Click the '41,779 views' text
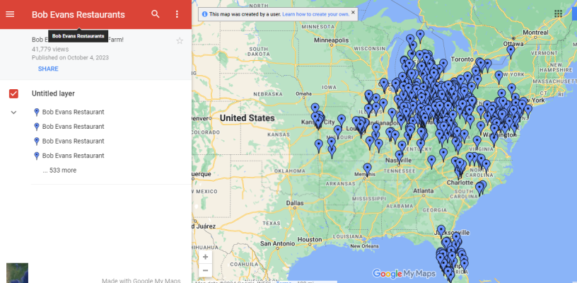The image size is (577, 283). (x=50, y=49)
